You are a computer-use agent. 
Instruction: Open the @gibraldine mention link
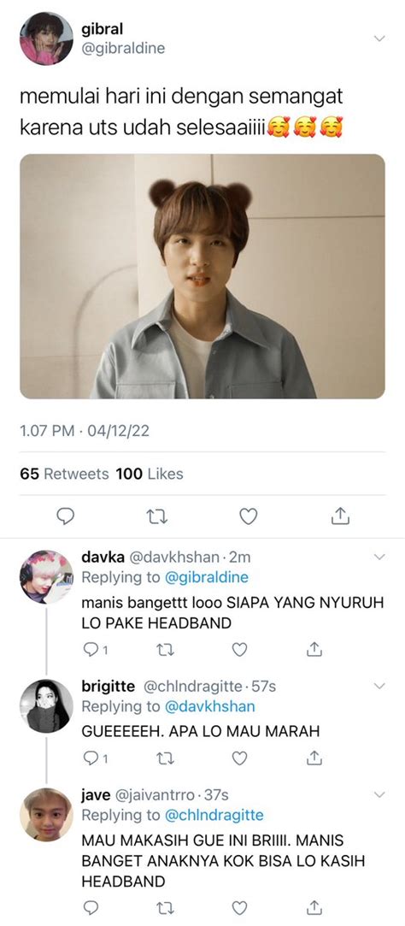coord(206,577)
